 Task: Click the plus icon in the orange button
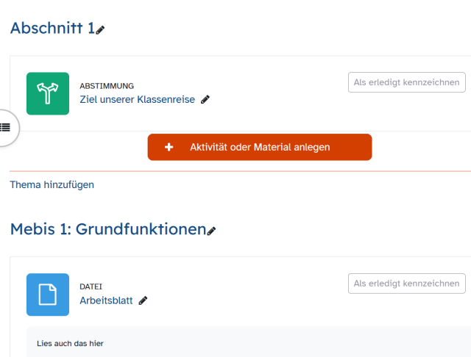(169, 147)
